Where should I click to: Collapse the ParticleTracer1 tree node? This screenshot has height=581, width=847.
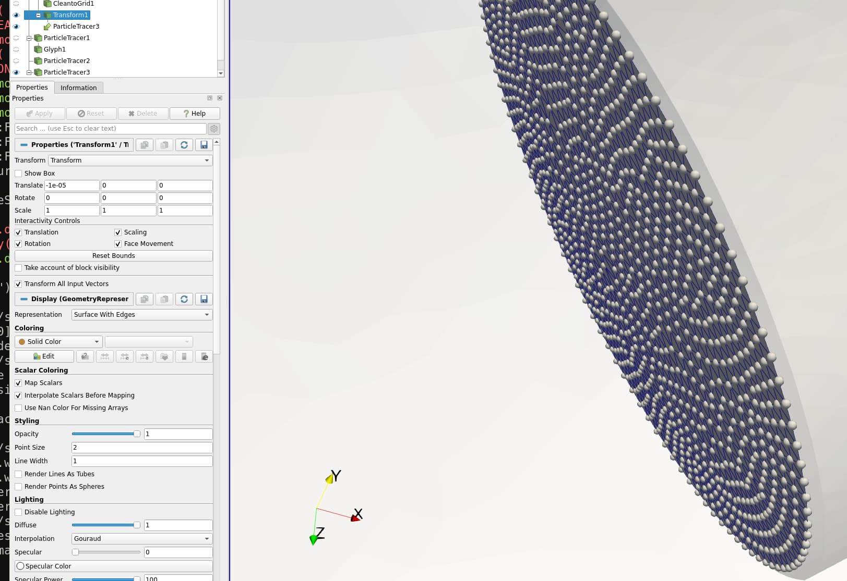point(29,38)
